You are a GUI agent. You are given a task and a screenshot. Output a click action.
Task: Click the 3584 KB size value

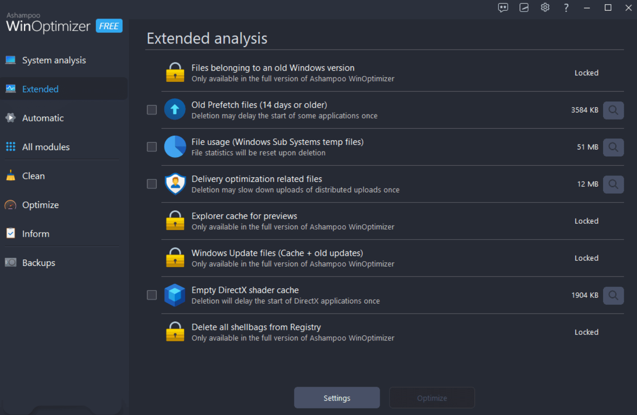coord(585,110)
